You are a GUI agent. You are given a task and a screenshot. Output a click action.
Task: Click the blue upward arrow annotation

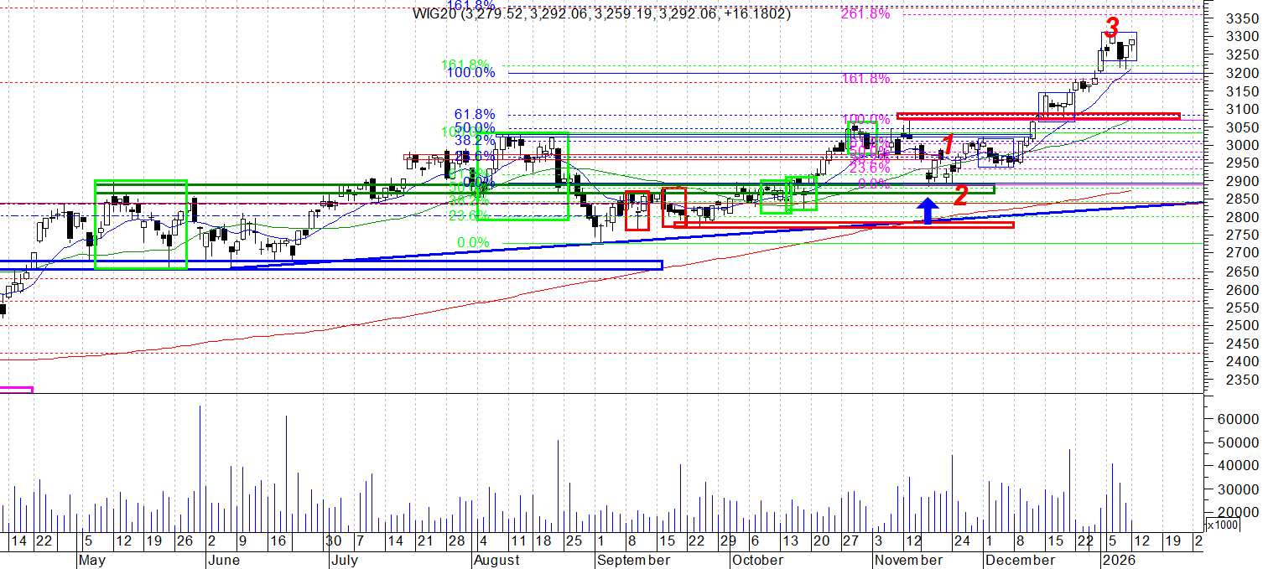(x=927, y=210)
